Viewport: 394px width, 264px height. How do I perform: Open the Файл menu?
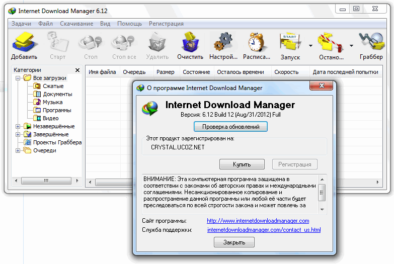coord(45,24)
